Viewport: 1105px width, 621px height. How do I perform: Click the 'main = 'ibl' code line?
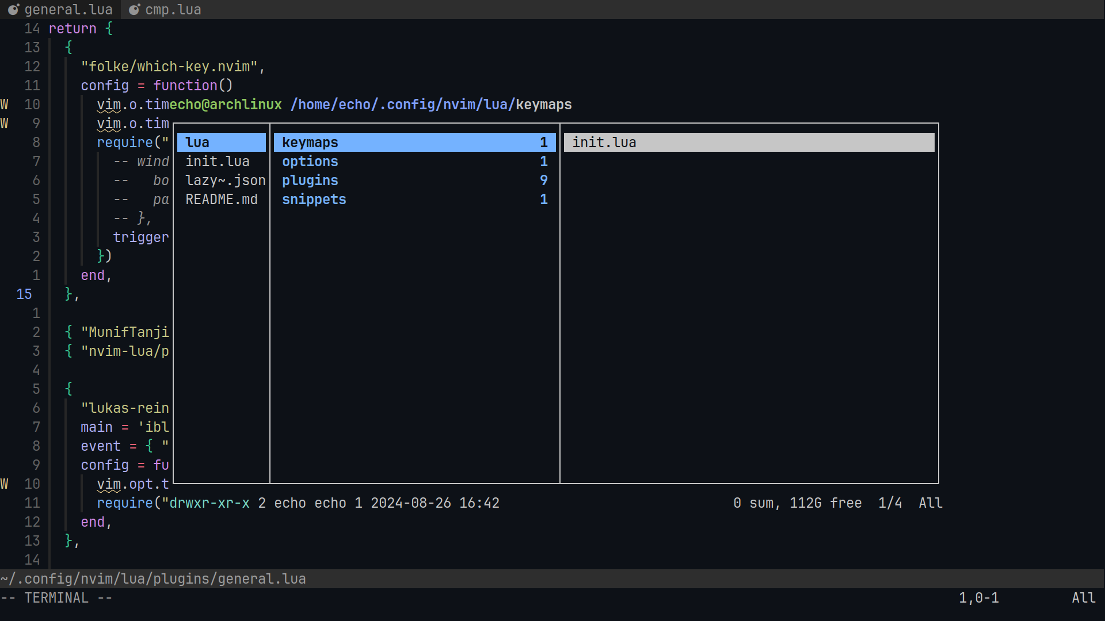point(125,427)
